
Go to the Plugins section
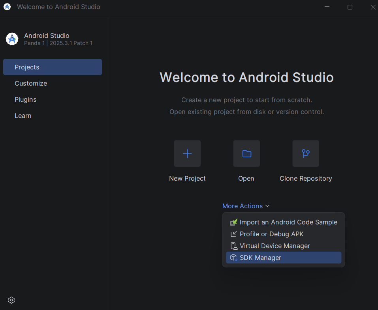point(26,99)
